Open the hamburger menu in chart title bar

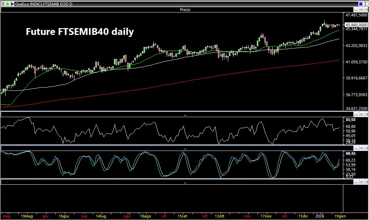(3, 4)
